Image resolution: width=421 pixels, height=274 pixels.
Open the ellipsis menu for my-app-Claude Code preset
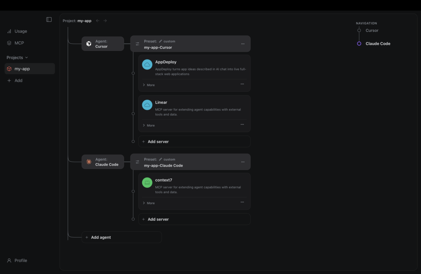point(243,162)
